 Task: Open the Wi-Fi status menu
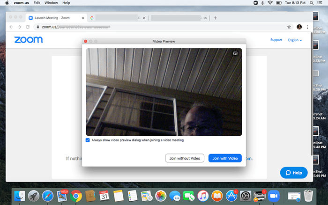click(x=270, y=3)
